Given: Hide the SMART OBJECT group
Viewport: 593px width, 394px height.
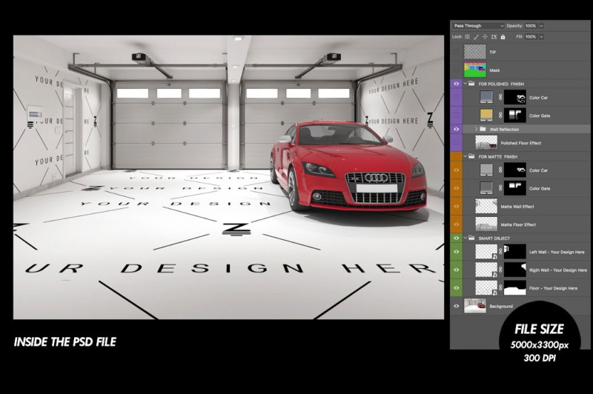Looking at the screenshot, I should tap(457, 238).
